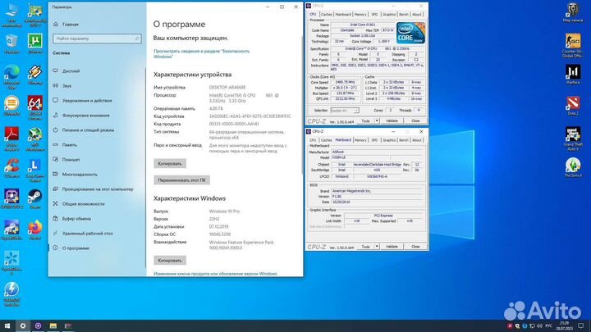Launch Мир танков from the desktop
Screen dimensions: 591x332
(573, 12)
